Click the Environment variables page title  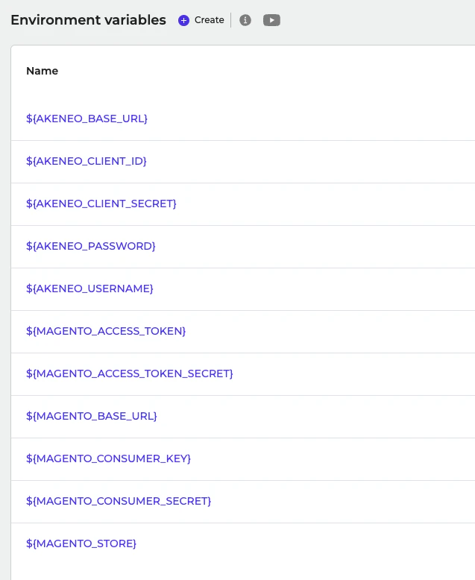89,20
